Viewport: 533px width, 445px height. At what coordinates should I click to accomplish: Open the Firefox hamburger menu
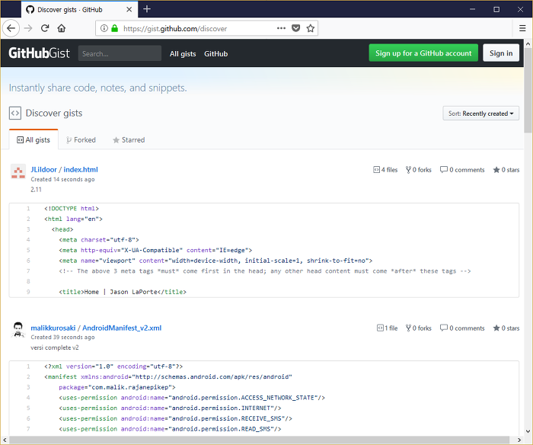[522, 28]
